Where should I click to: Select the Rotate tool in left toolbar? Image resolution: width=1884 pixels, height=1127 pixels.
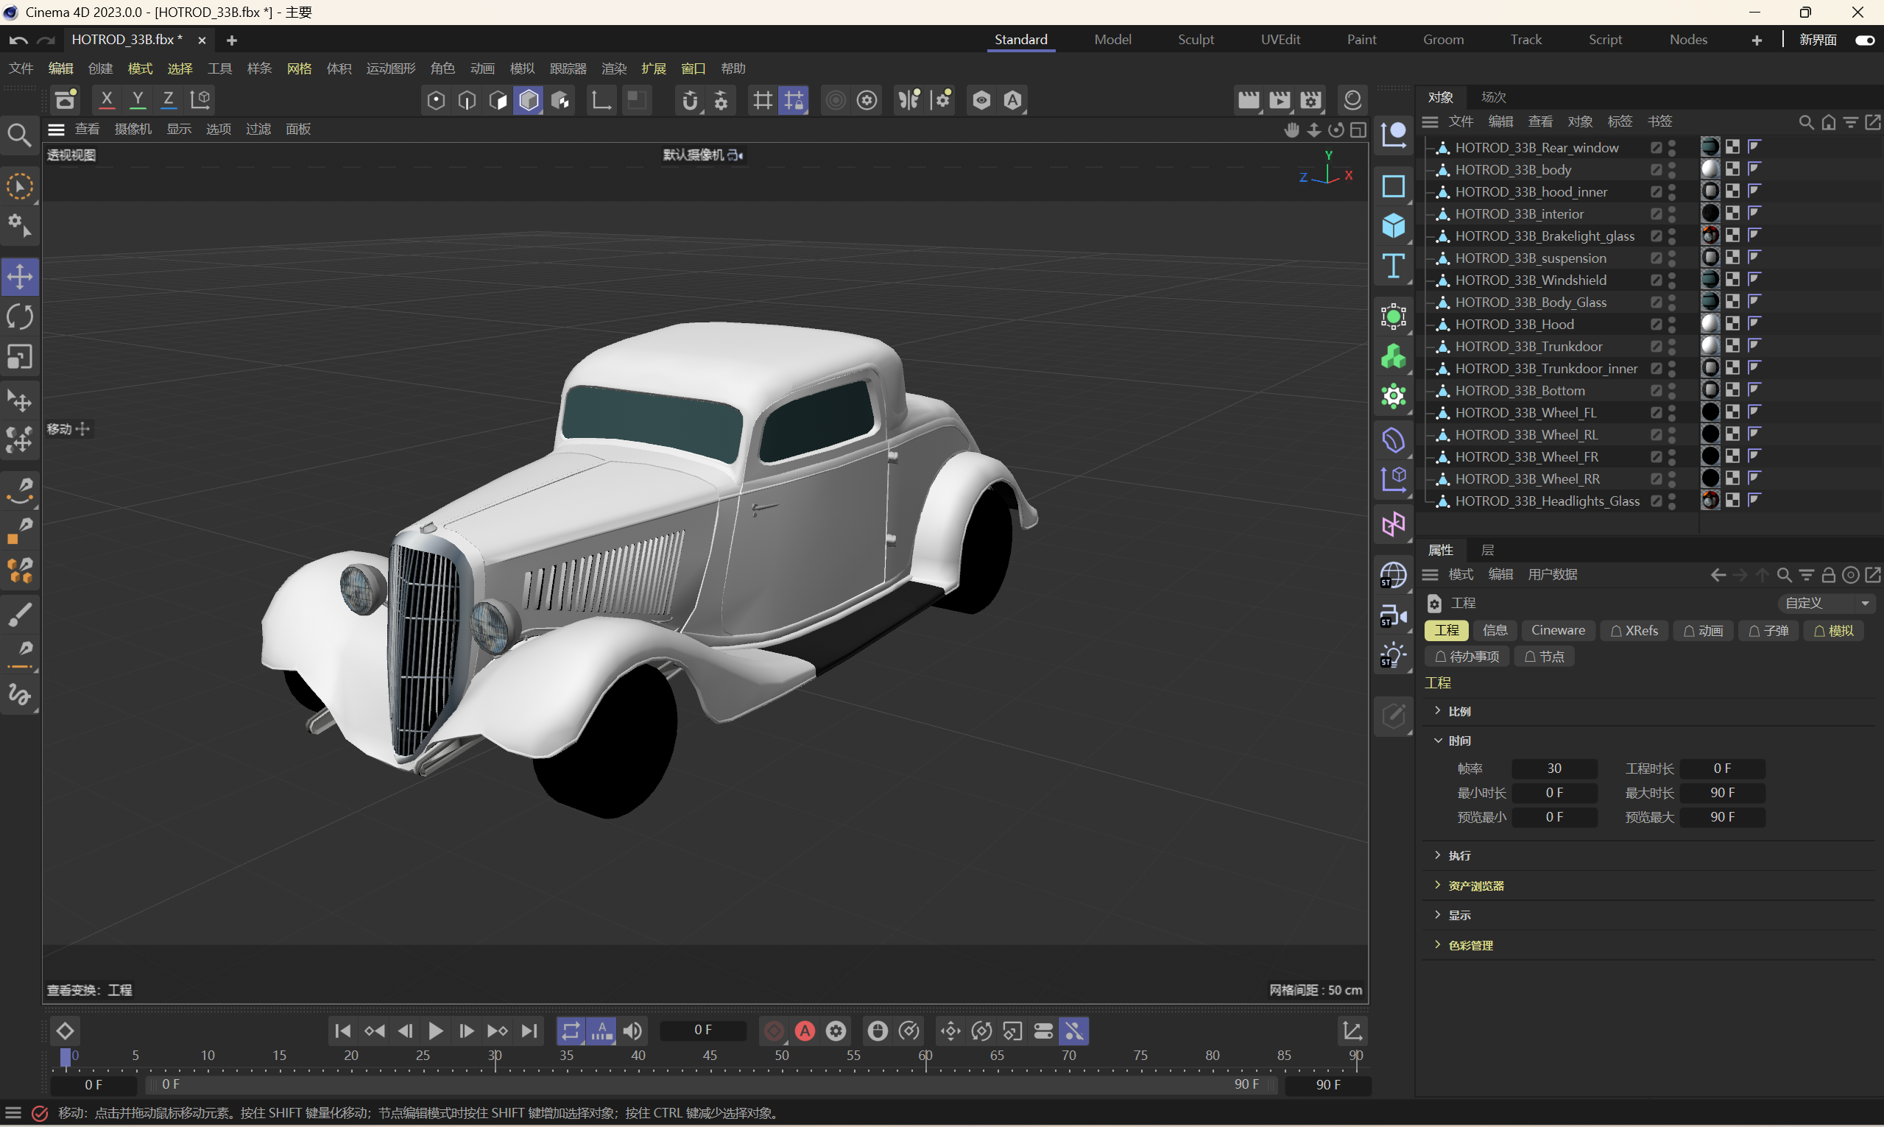click(x=20, y=317)
